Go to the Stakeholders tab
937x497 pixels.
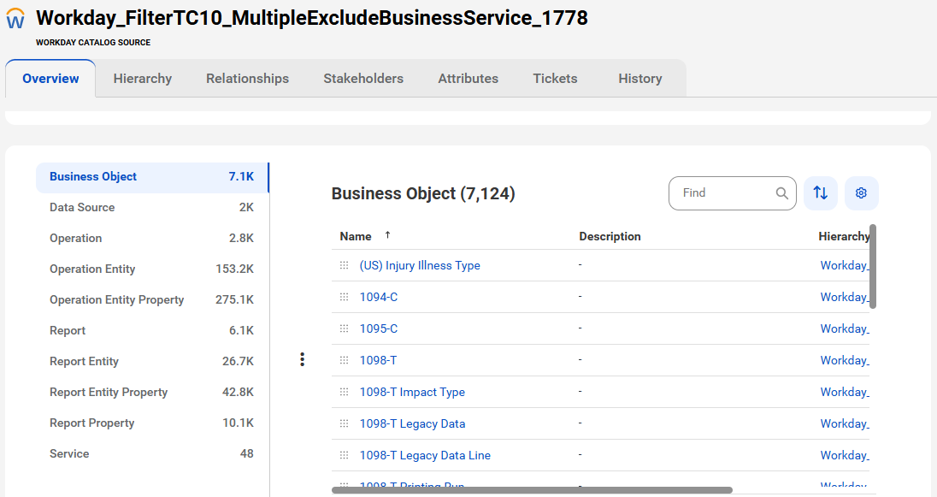click(363, 79)
